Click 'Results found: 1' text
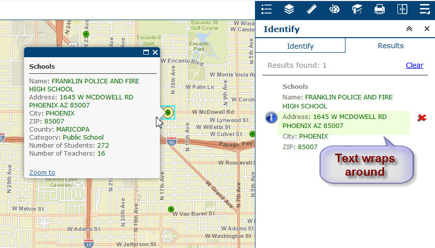The image size is (435, 248). click(297, 65)
